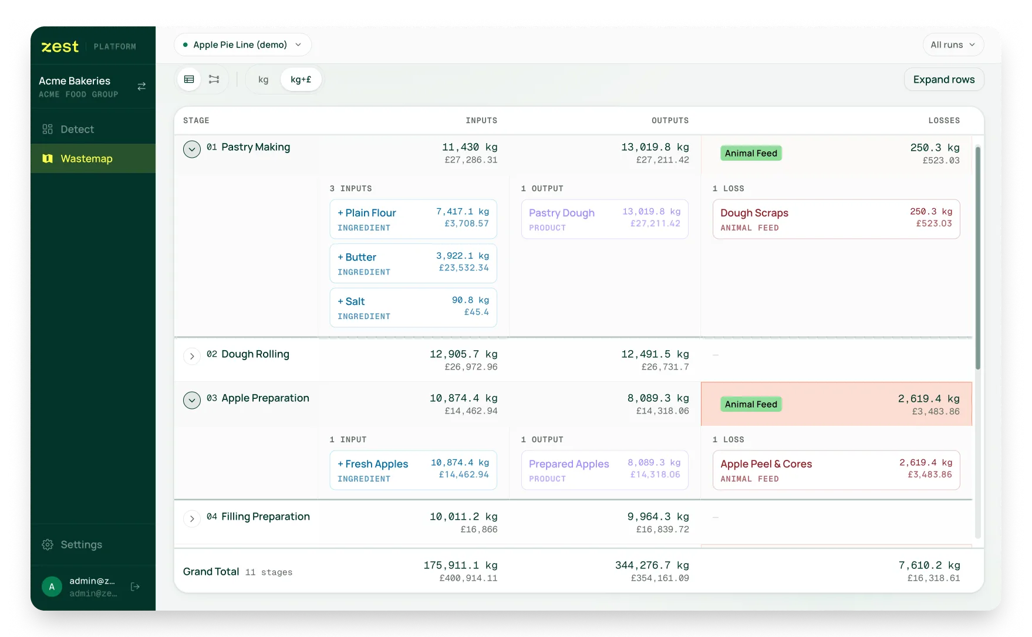The image size is (1032, 637).
Task: Open the Detect section icon in sidebar
Action: pos(48,129)
